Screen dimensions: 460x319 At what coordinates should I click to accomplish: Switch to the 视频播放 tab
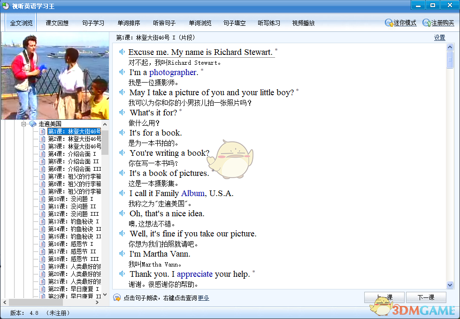pyautogui.click(x=303, y=23)
